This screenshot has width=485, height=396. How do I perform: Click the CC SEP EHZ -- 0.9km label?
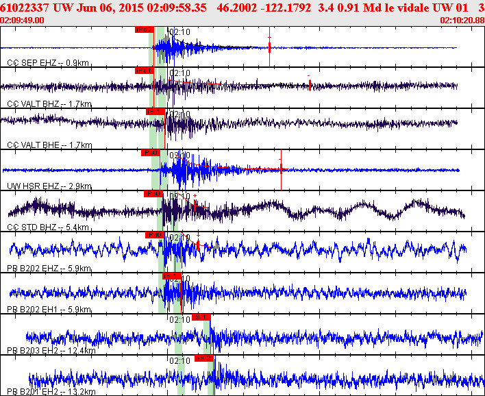click(48, 63)
